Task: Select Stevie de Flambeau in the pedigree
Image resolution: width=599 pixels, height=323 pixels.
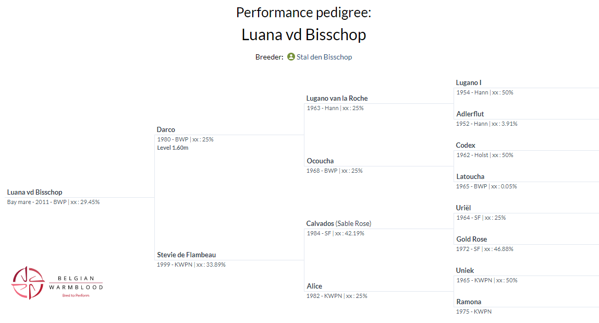Action: click(186, 255)
